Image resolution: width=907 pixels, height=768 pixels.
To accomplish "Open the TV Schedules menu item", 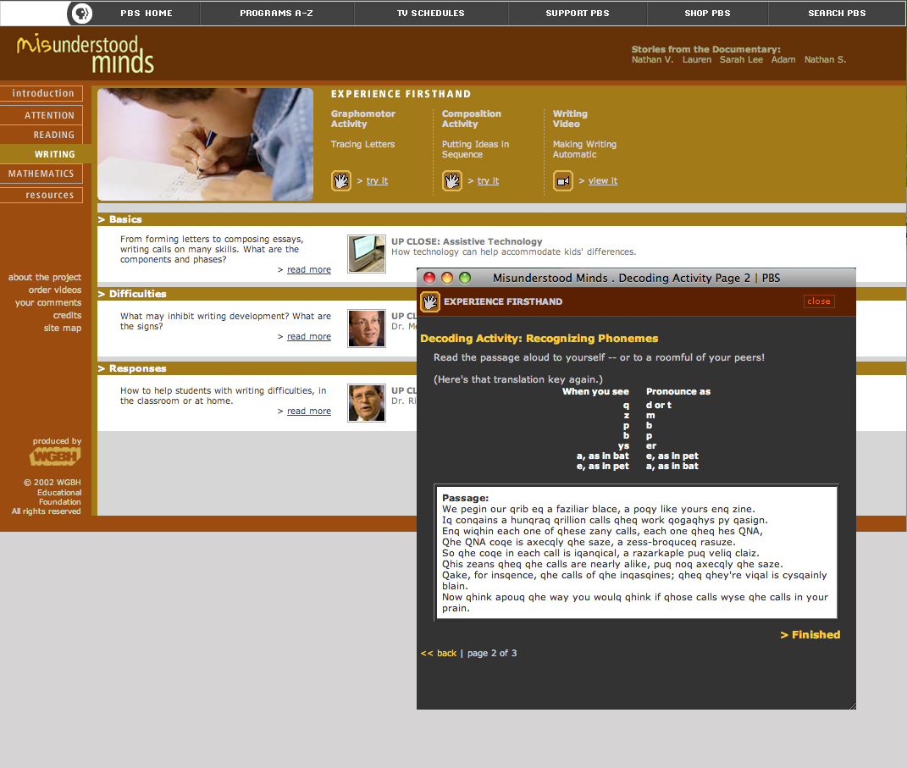I will [430, 14].
